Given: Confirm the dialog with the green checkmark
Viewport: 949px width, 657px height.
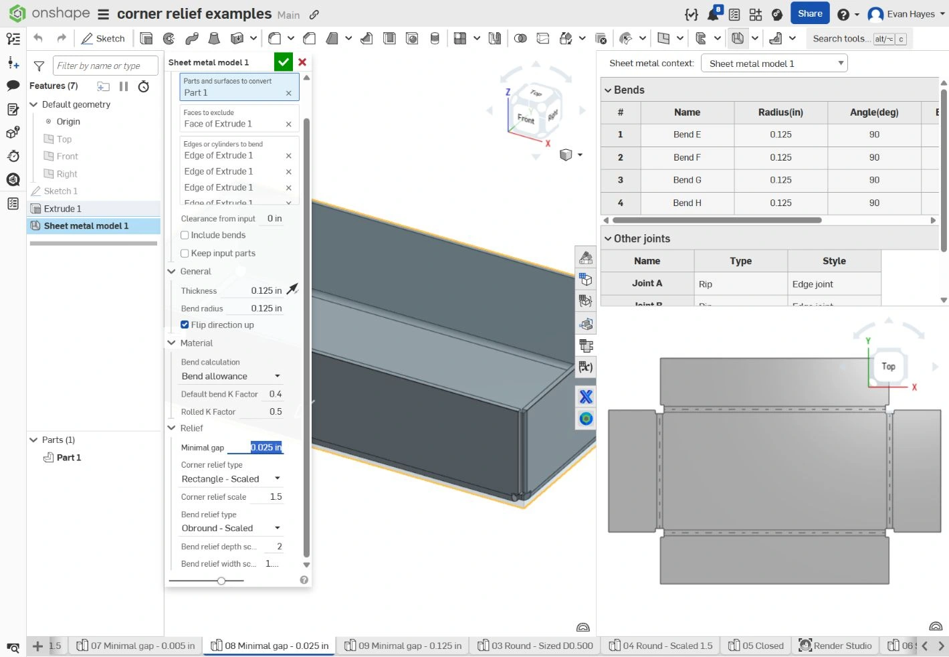Looking at the screenshot, I should pos(284,62).
